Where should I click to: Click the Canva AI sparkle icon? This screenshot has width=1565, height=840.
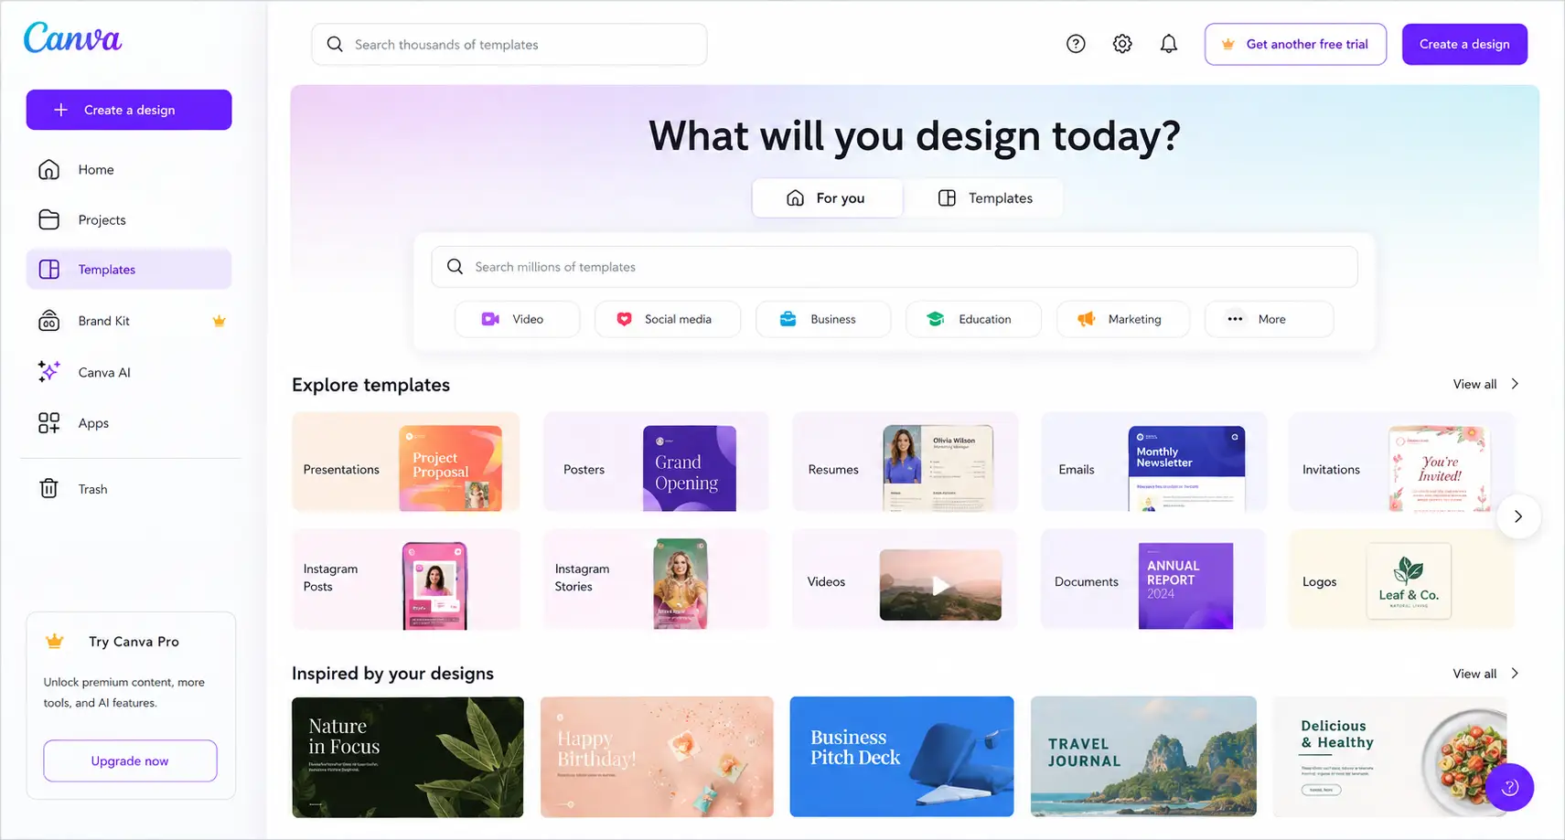[x=49, y=371]
